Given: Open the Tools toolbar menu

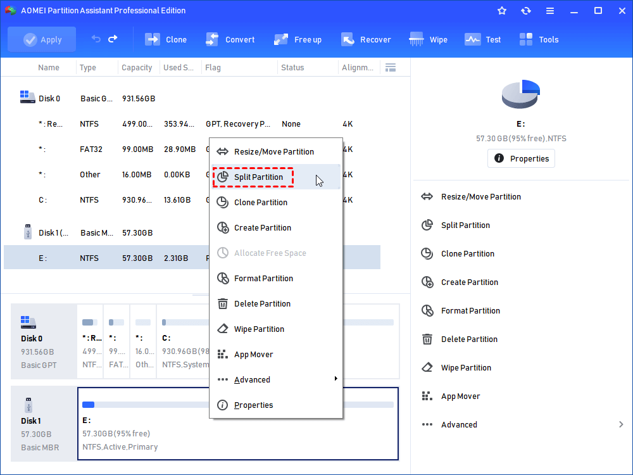Looking at the screenshot, I should pyautogui.click(x=539, y=39).
